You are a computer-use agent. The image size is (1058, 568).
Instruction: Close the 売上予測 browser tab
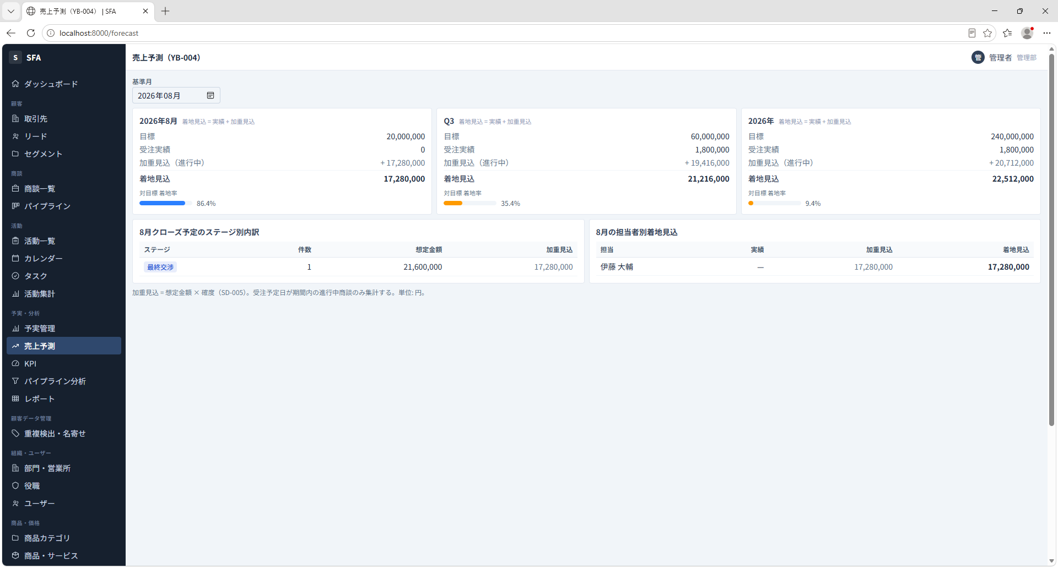pos(145,11)
